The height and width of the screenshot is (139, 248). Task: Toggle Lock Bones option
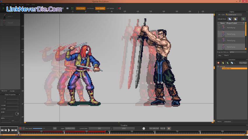(x=90, y=8)
